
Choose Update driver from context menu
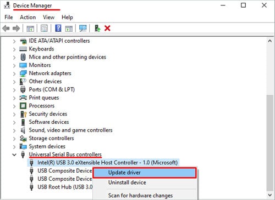145,173
